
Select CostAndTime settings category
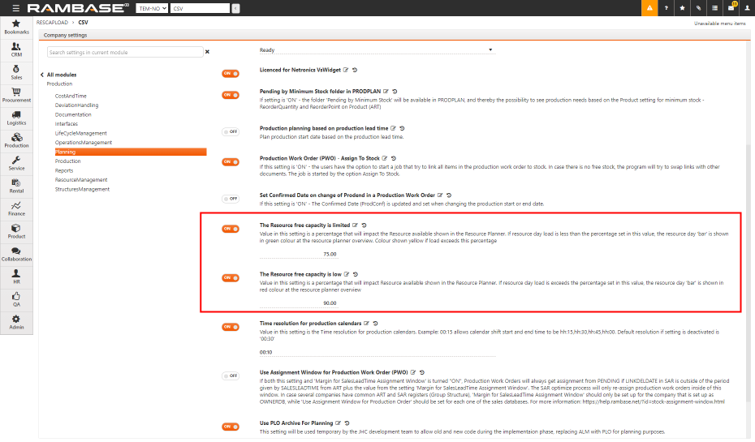pyautogui.click(x=72, y=96)
